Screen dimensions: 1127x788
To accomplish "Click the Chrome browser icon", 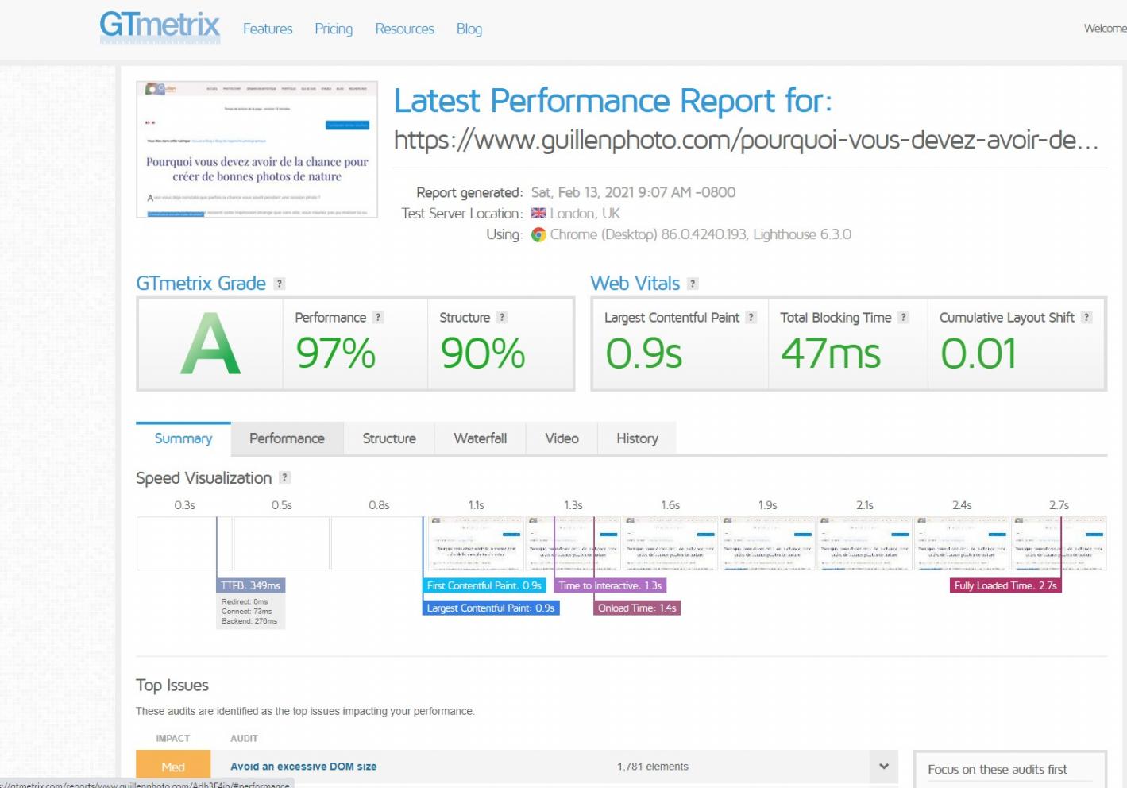I will [538, 235].
